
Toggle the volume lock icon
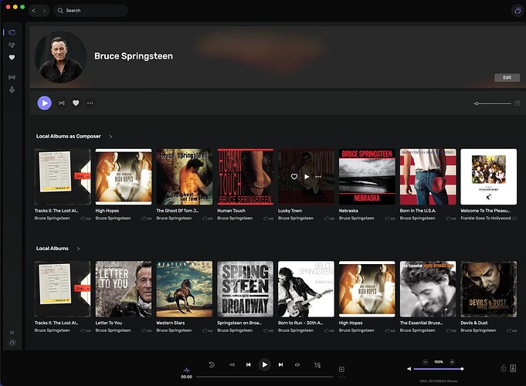503,368
